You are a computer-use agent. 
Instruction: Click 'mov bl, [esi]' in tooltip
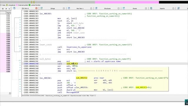[103, 90]
